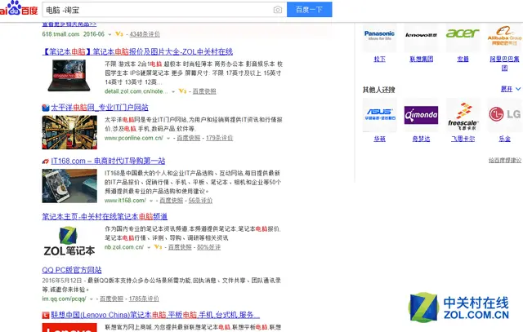The height and width of the screenshot is (332, 523).
Task: Click the 飞思卡尔 link
Action: [x=463, y=139]
